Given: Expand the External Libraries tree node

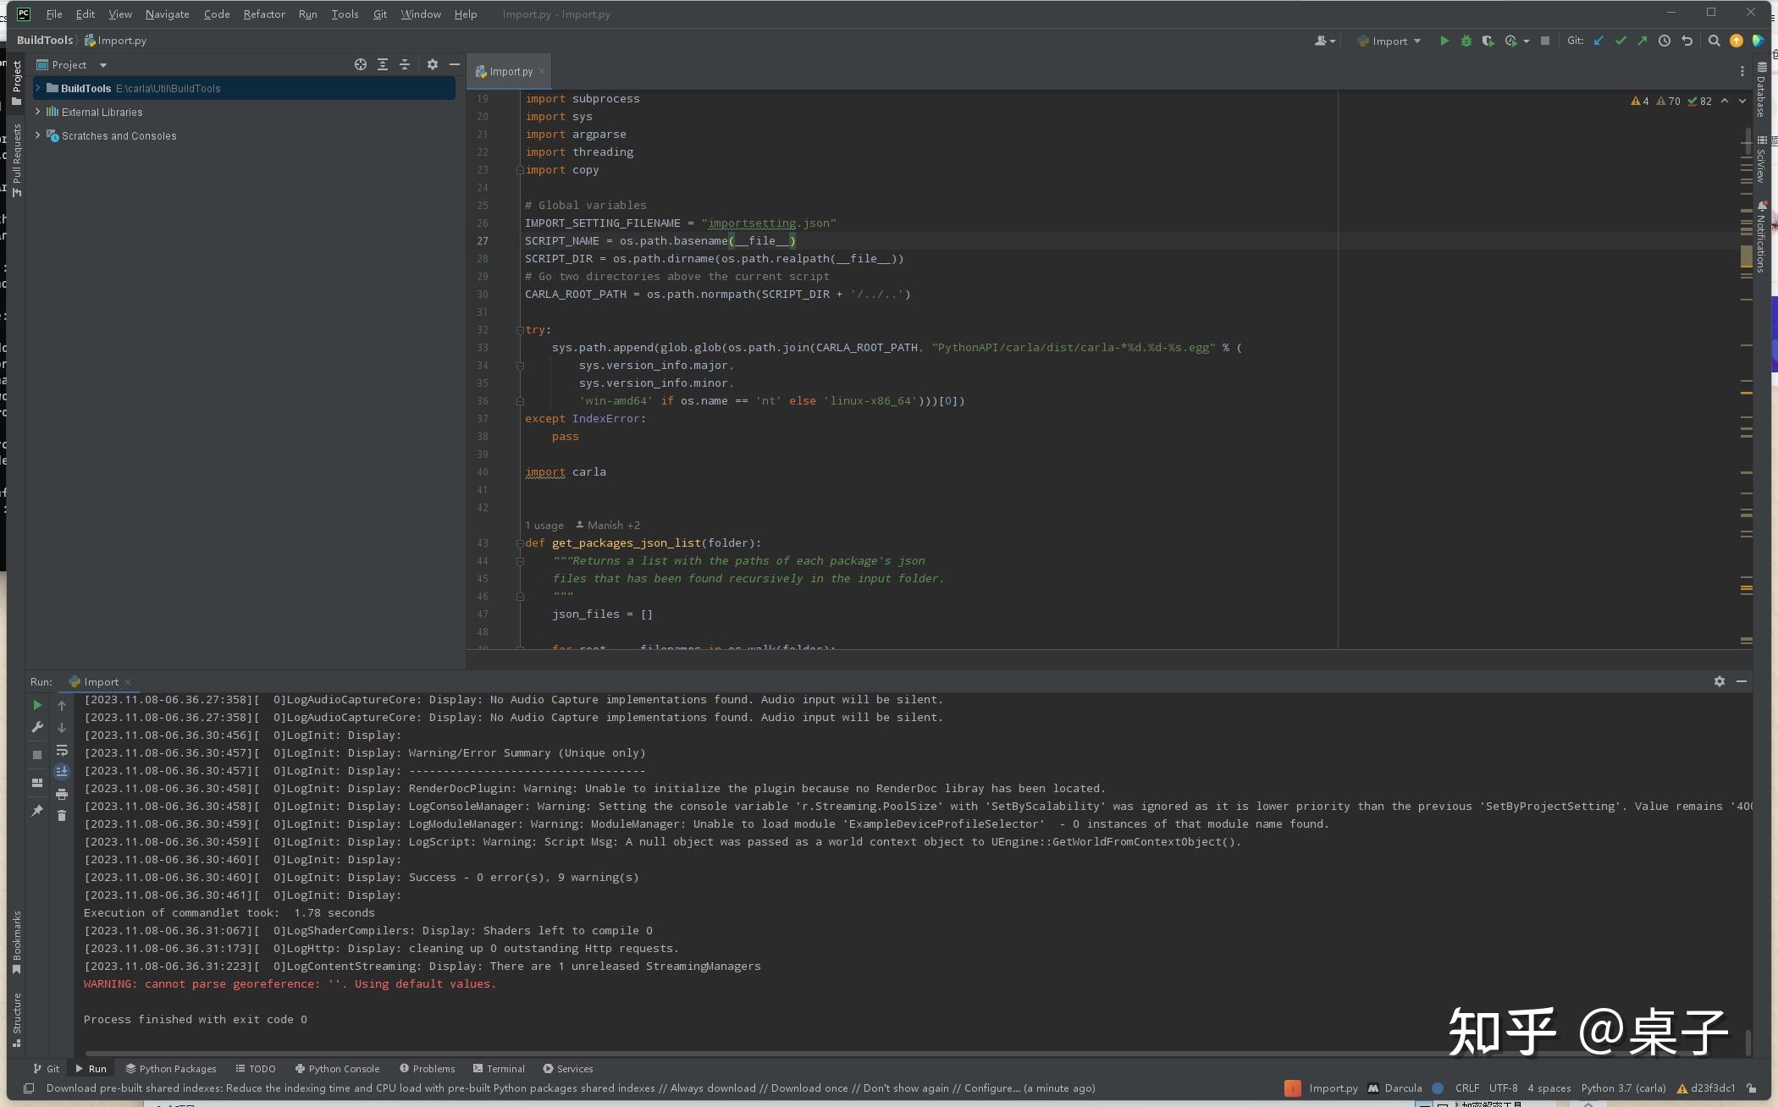Looking at the screenshot, I should click(x=37, y=112).
